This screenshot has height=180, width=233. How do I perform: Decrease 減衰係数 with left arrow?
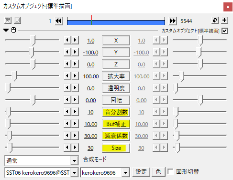(67, 136)
